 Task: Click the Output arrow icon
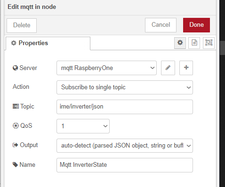pos(16,145)
